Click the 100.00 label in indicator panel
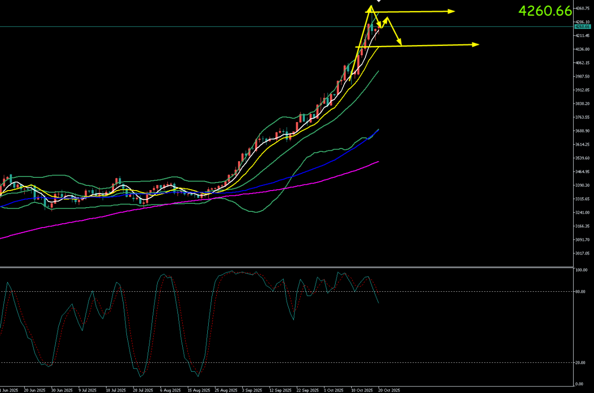 [x=581, y=270]
